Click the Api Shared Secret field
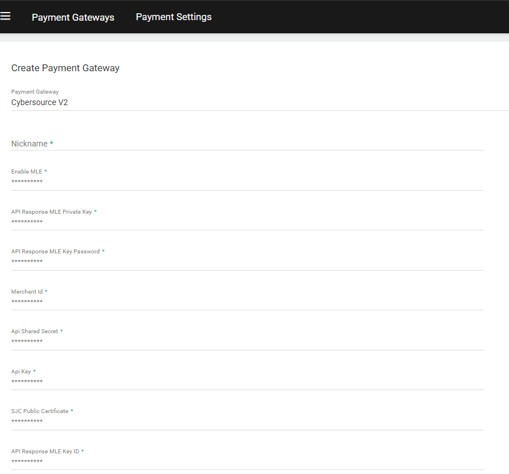This screenshot has width=509, height=474. (248, 341)
